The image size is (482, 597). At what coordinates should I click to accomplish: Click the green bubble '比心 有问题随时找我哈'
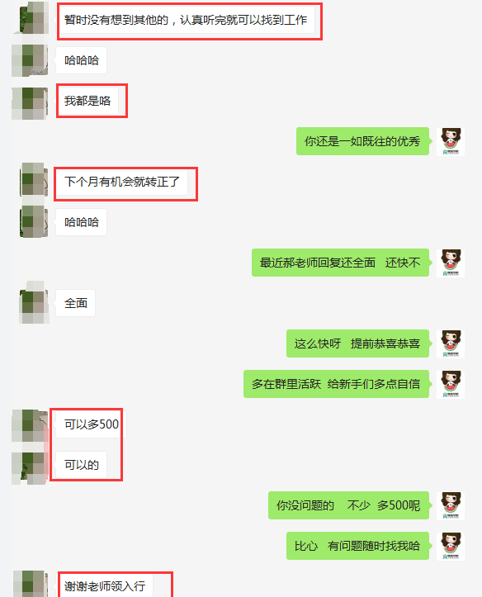coord(357,546)
